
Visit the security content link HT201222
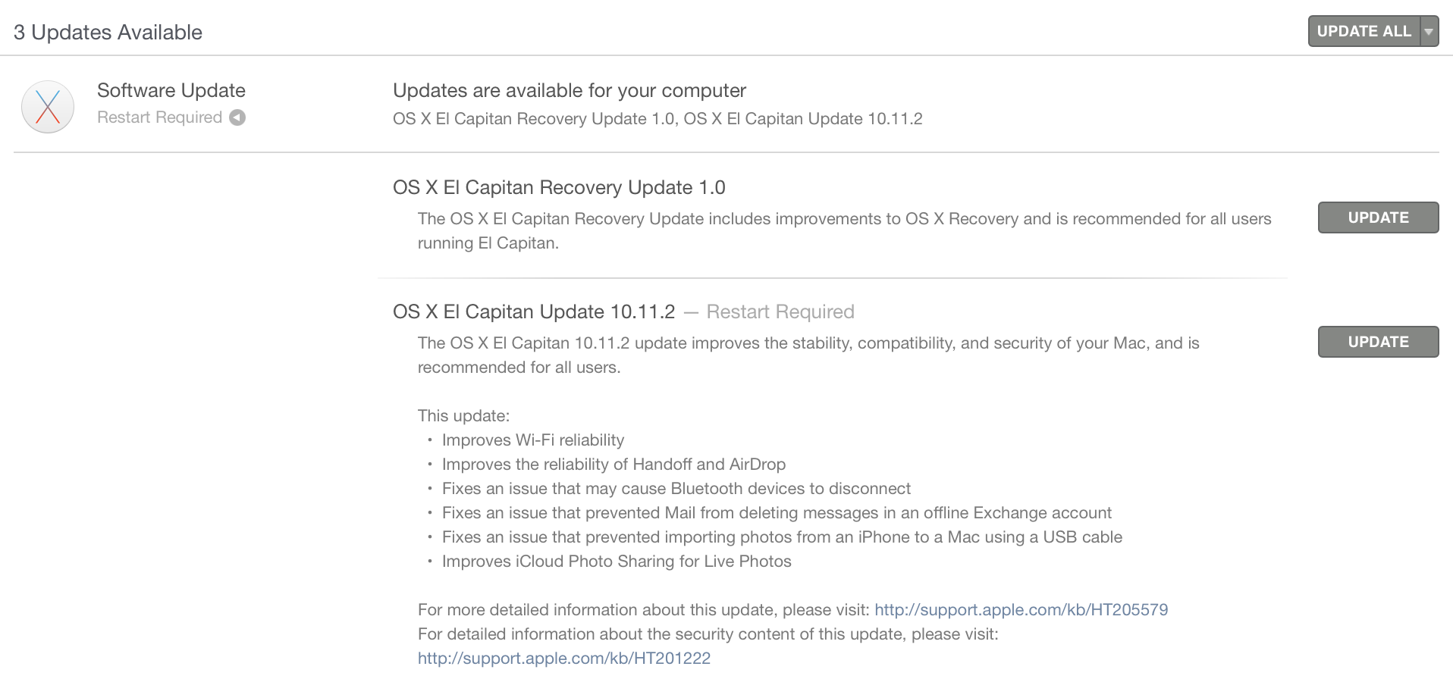(x=563, y=659)
